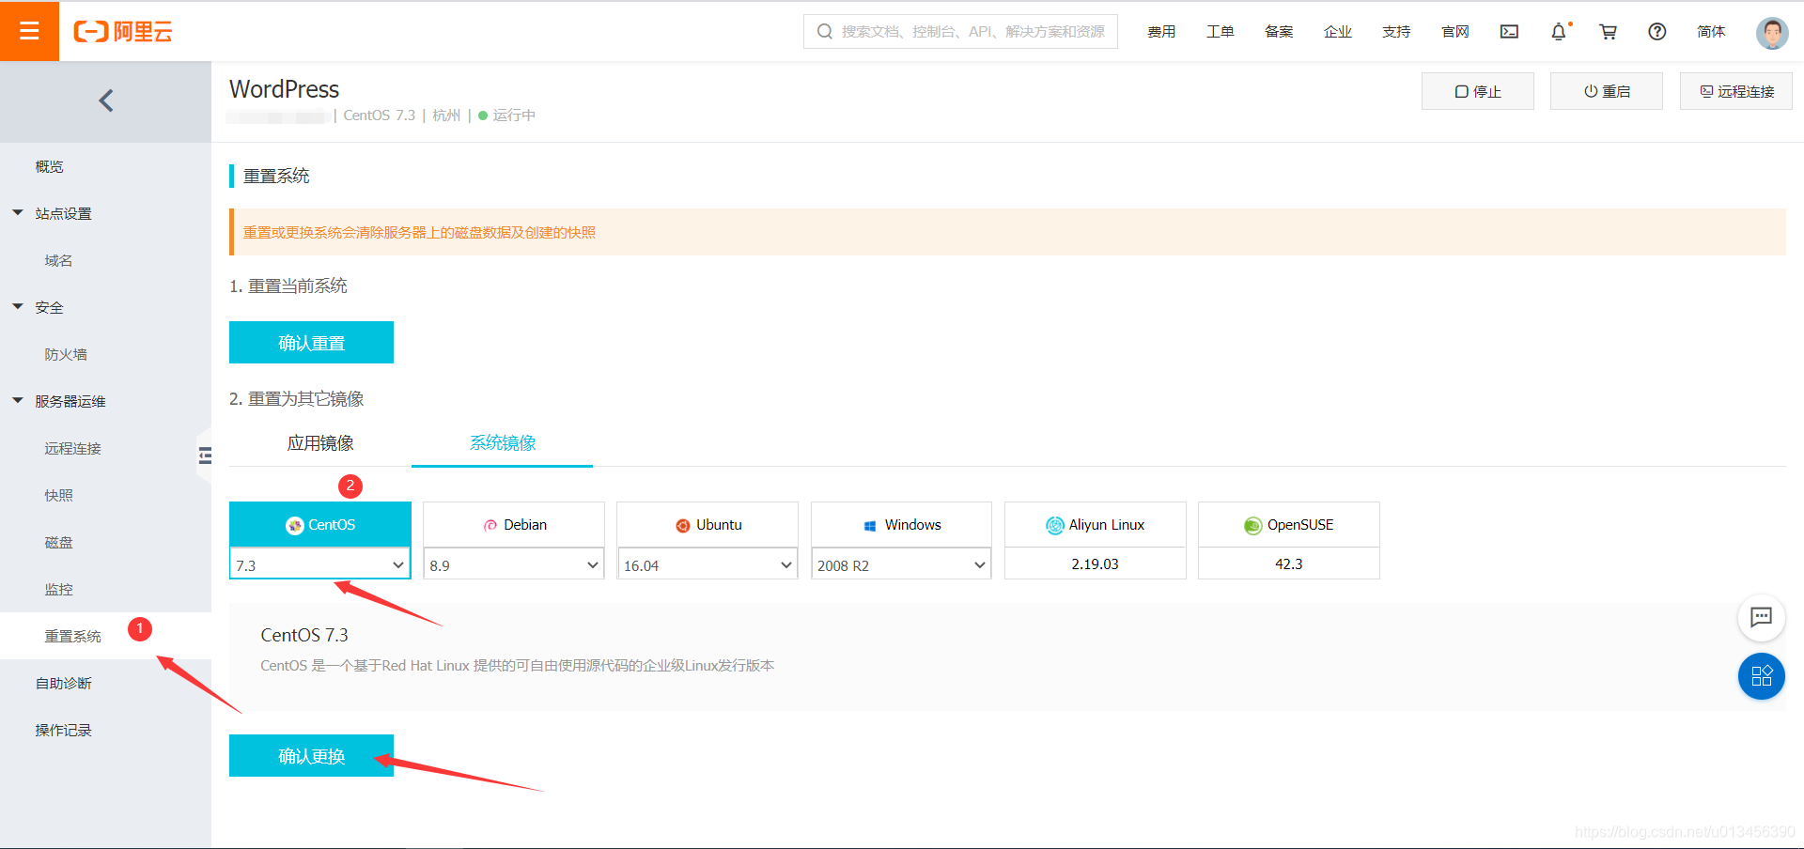Screen dimensions: 1804x849
Task: Open the Debian version 8.9 dropdown
Action: point(514,564)
